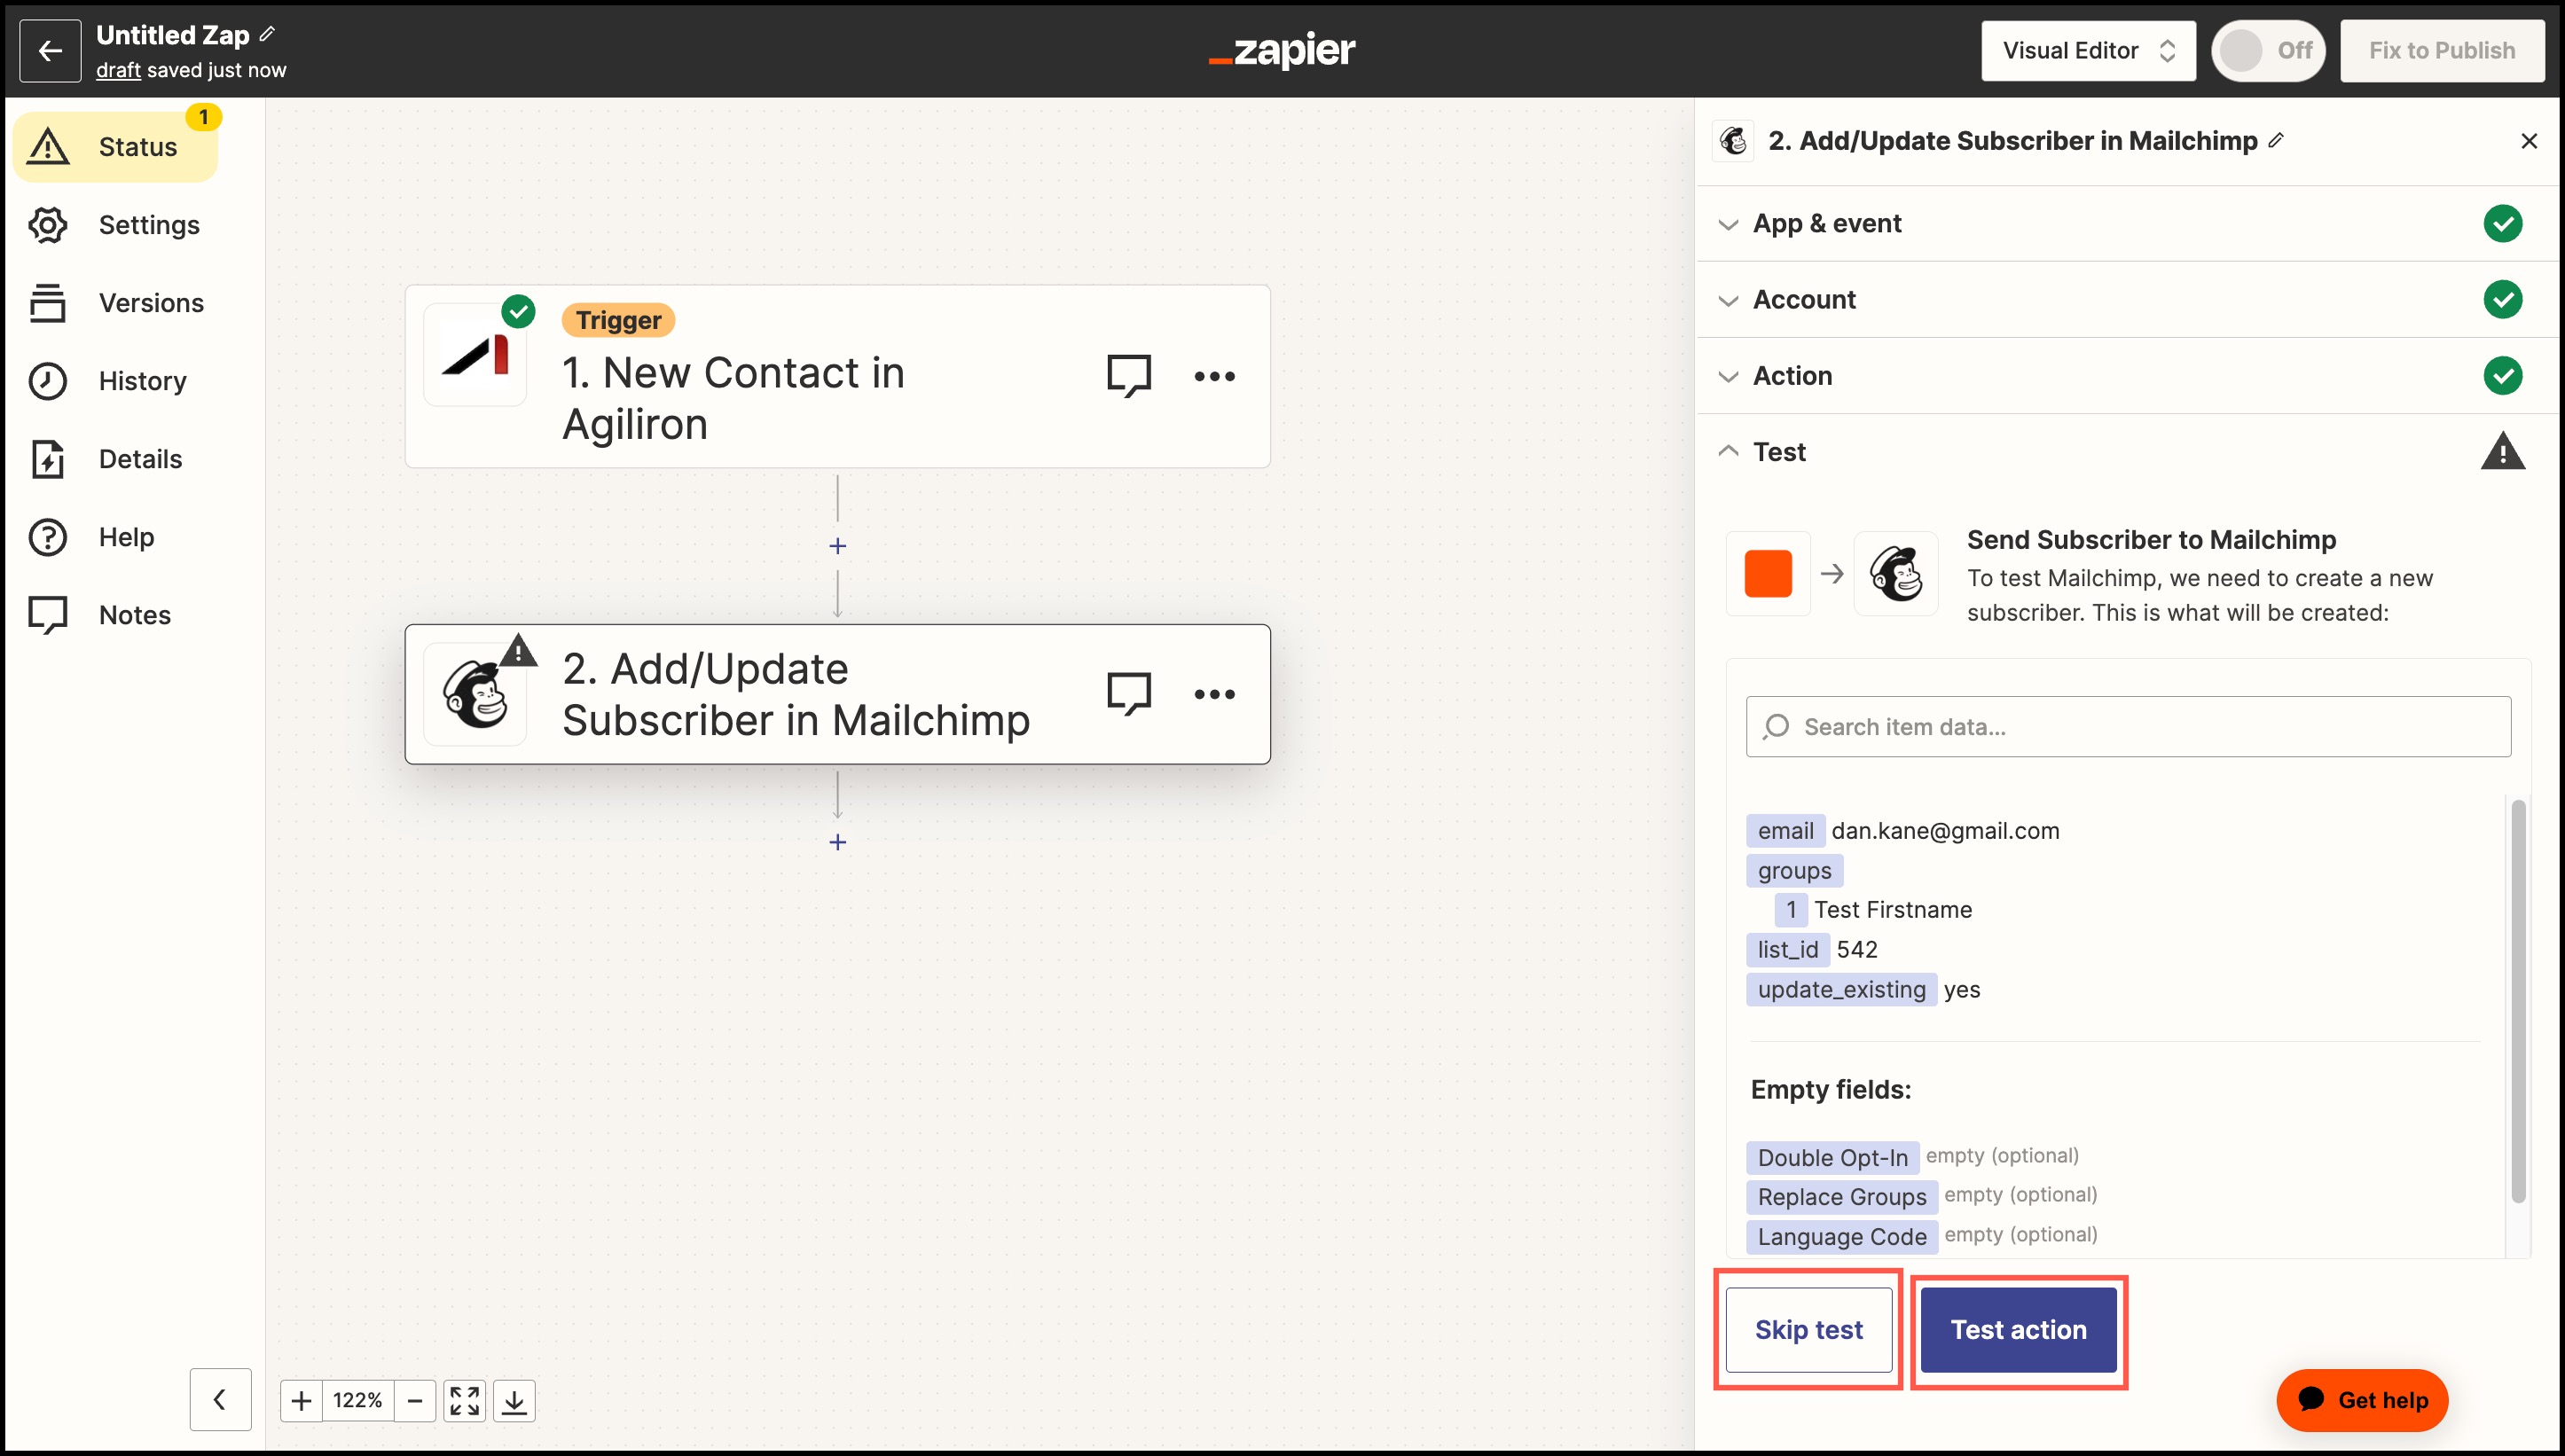Open Versions in the left sidebar

(x=151, y=303)
